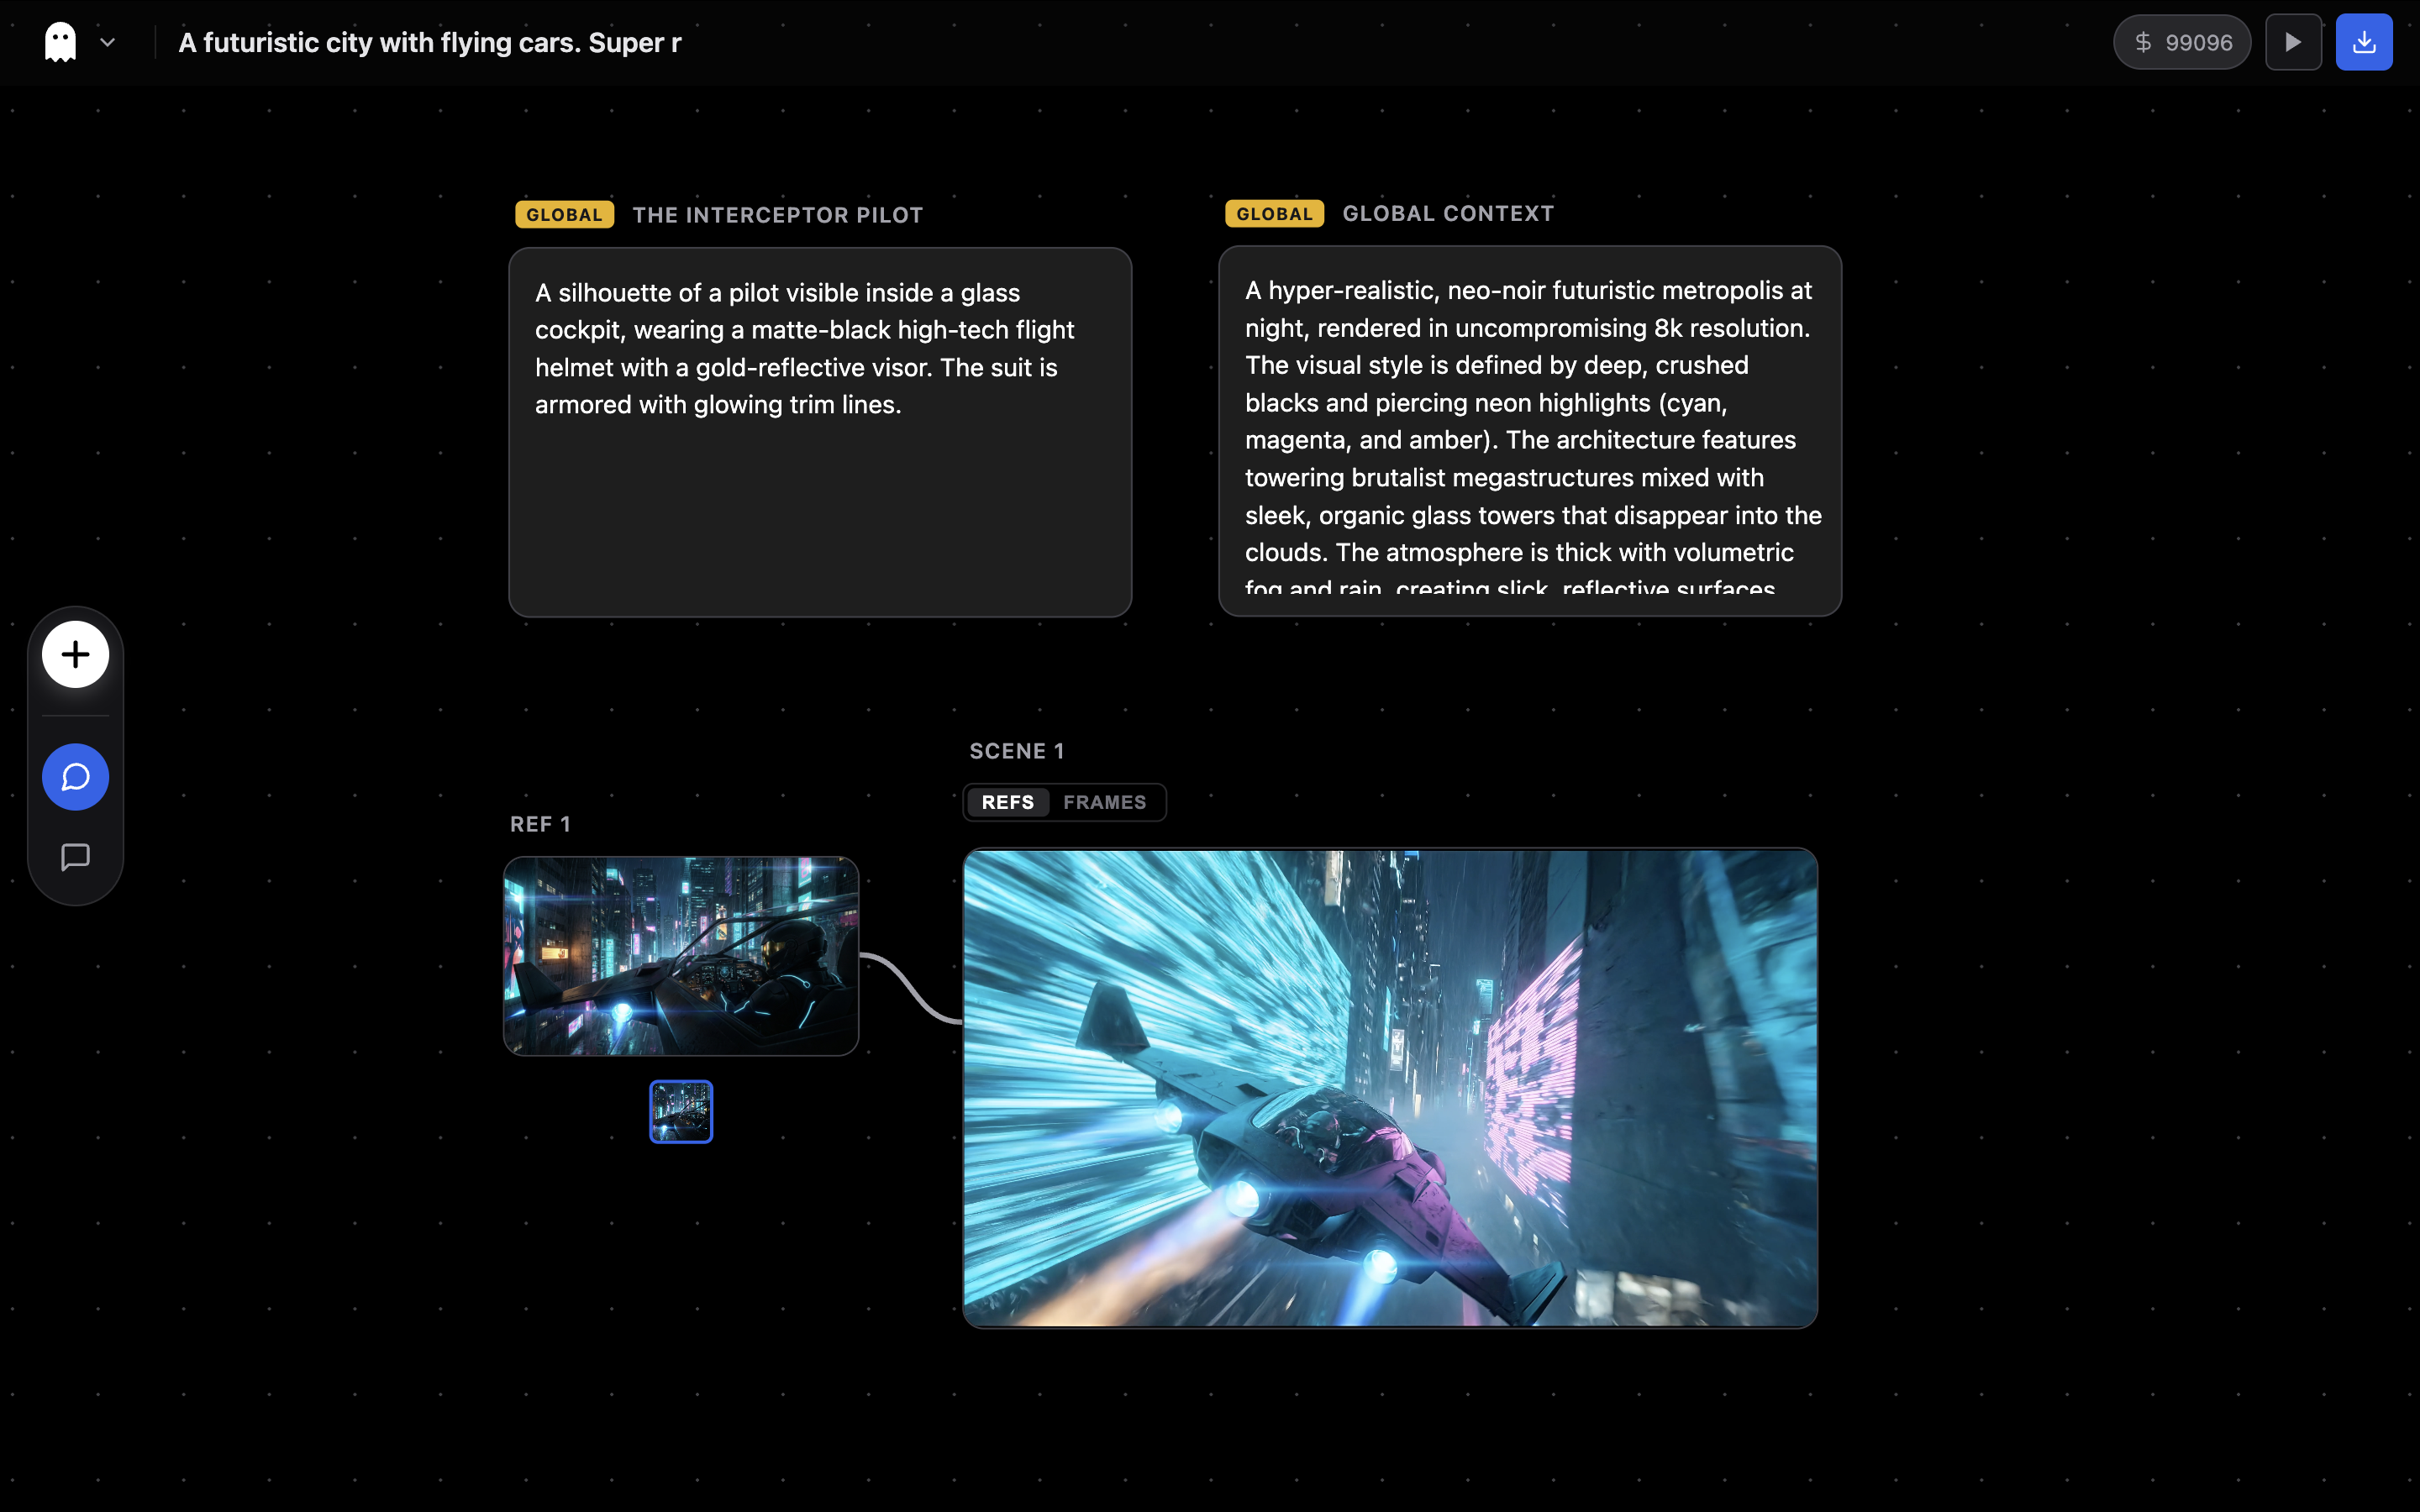2420x1512 pixels.
Task: Switch to the FRAMES tab
Action: [1104, 802]
